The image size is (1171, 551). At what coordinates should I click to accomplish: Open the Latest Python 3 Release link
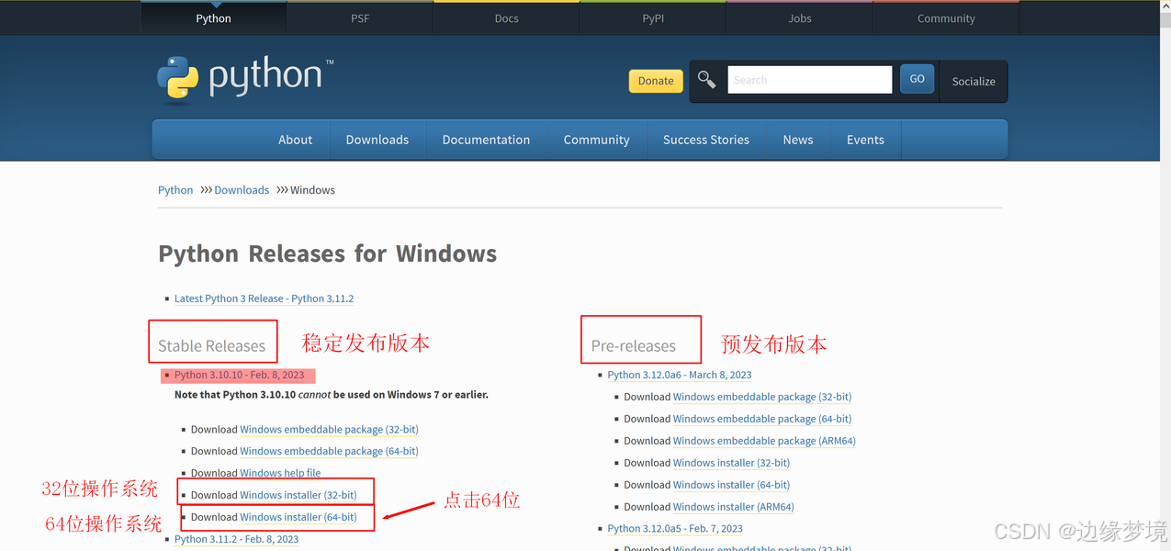click(x=265, y=298)
